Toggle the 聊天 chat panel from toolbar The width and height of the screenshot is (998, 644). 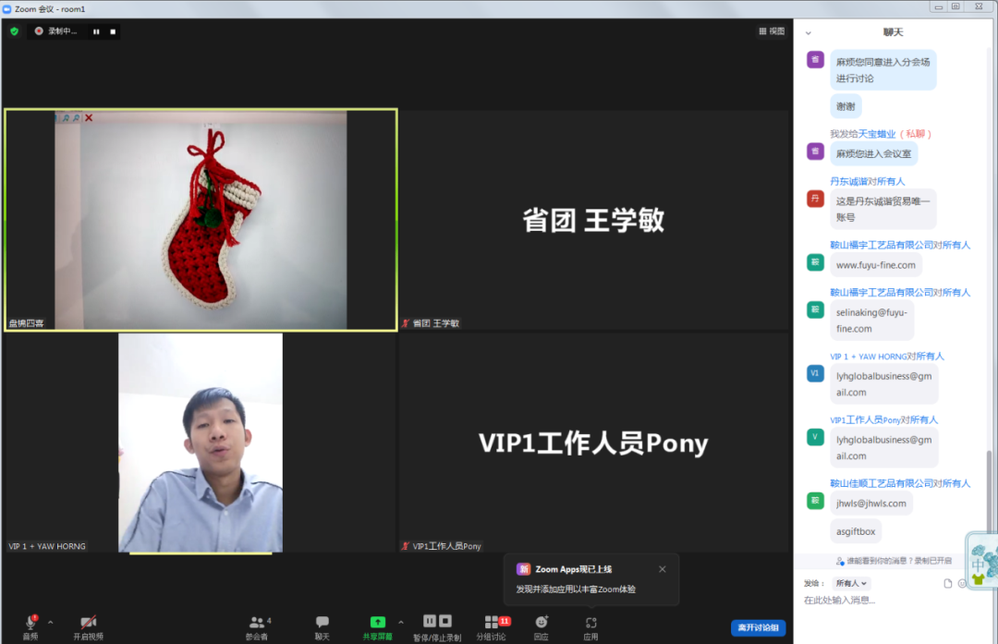coord(323,626)
